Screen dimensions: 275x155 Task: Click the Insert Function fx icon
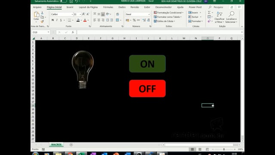pyautogui.click(x=73, y=32)
